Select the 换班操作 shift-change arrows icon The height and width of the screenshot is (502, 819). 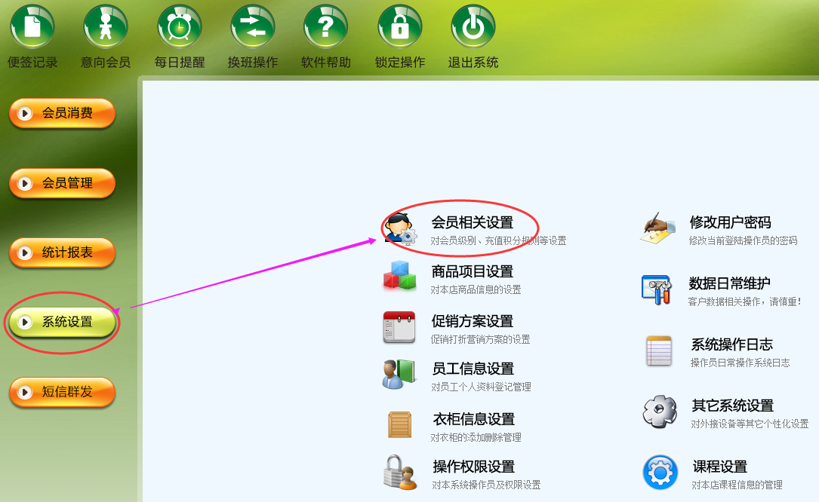pyautogui.click(x=253, y=26)
